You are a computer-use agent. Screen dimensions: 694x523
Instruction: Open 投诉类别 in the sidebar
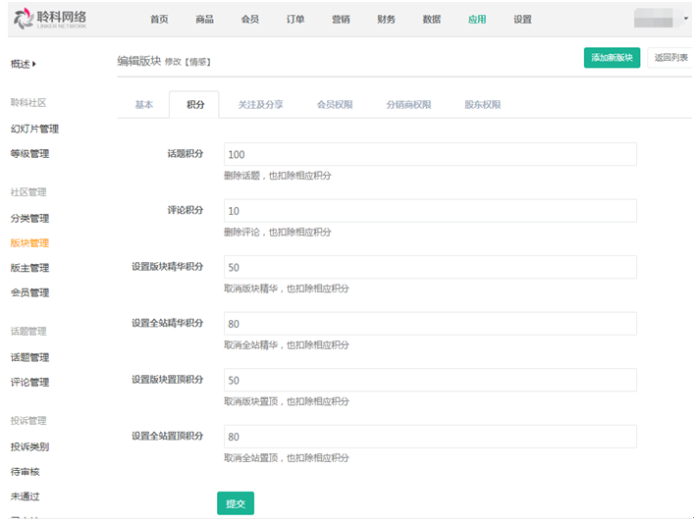point(29,446)
